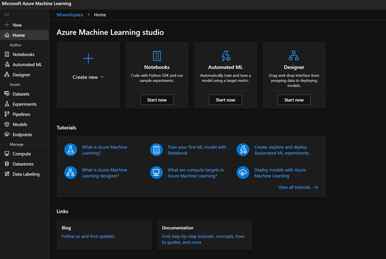Click the Endpoints icon in sidebar

pos(7,134)
